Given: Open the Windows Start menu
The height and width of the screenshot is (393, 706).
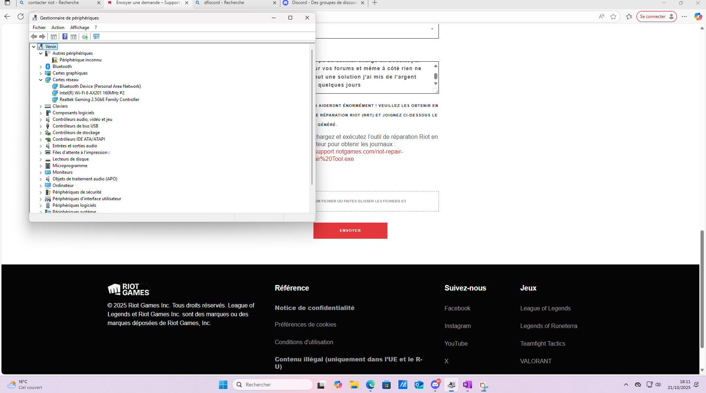Looking at the screenshot, I should tap(223, 385).
